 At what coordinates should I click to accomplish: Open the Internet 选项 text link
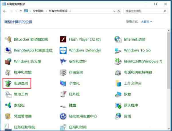(135, 39)
